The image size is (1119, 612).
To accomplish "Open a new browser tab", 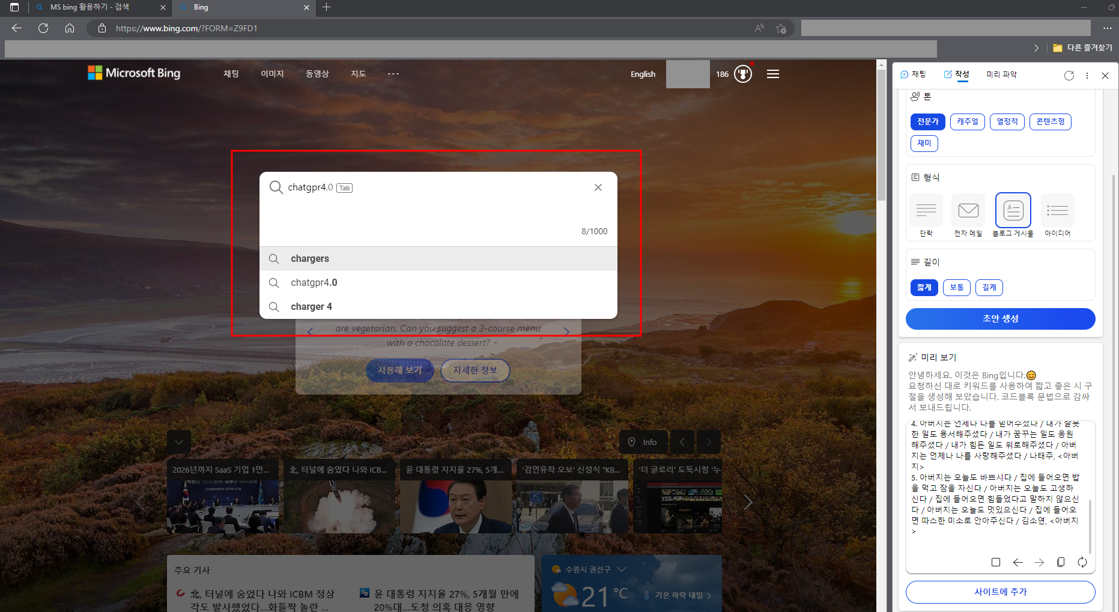I will (327, 7).
